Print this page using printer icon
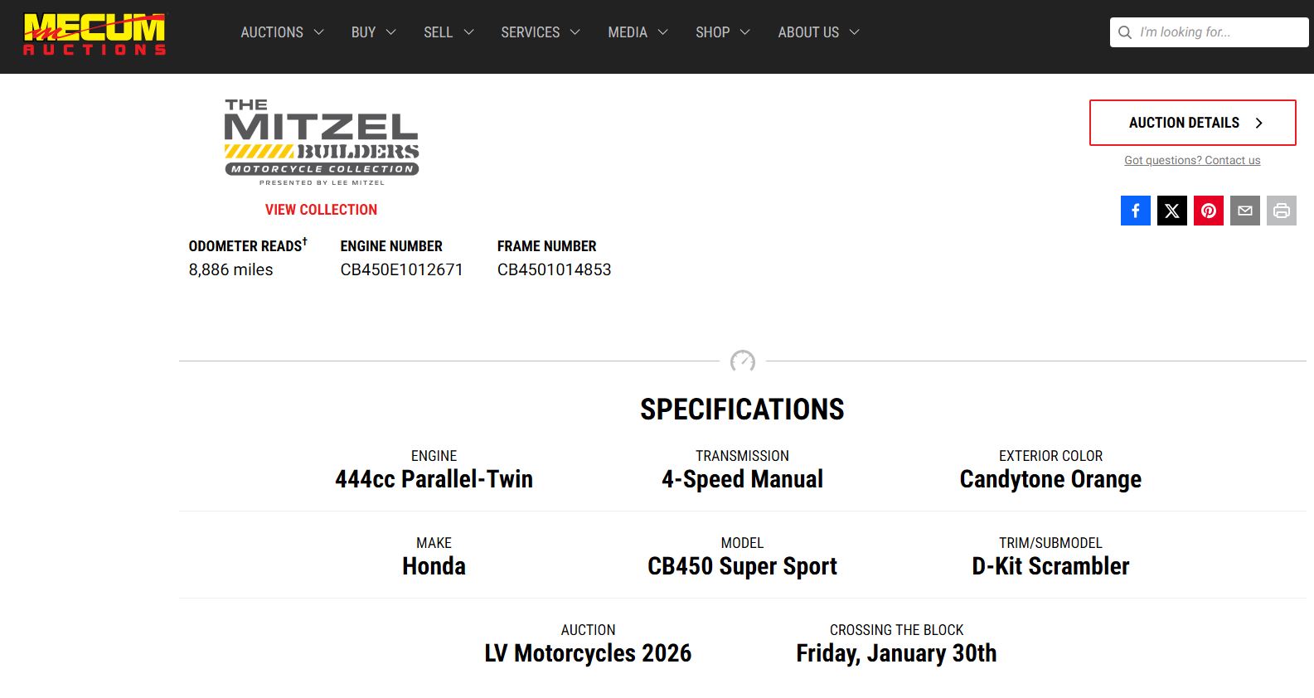 pyautogui.click(x=1281, y=211)
